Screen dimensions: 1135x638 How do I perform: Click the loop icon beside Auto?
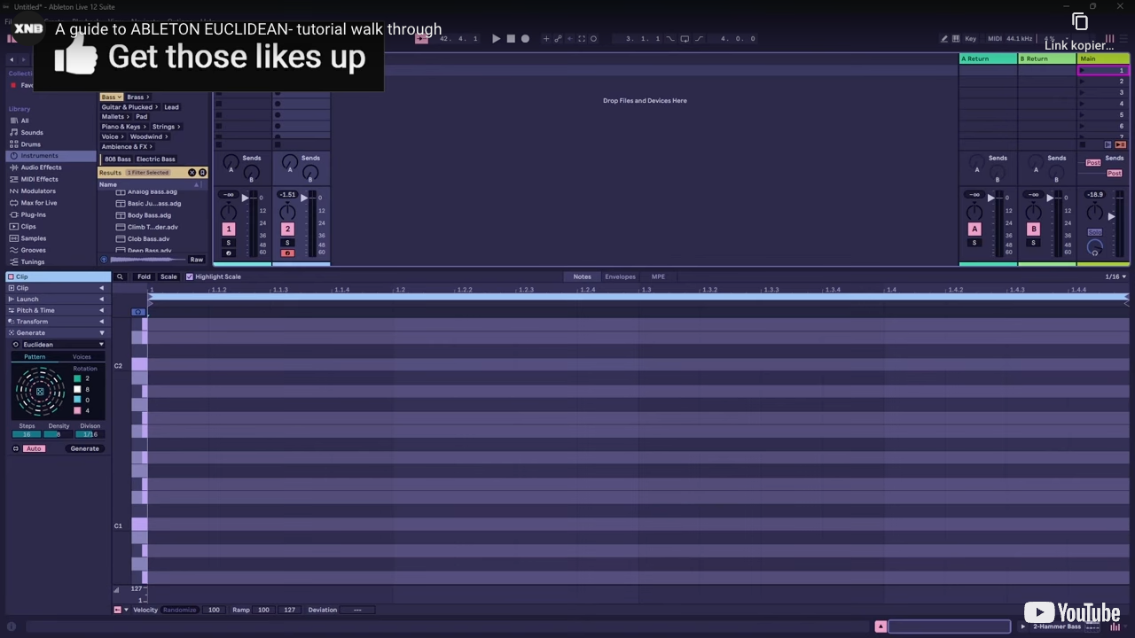click(x=15, y=448)
